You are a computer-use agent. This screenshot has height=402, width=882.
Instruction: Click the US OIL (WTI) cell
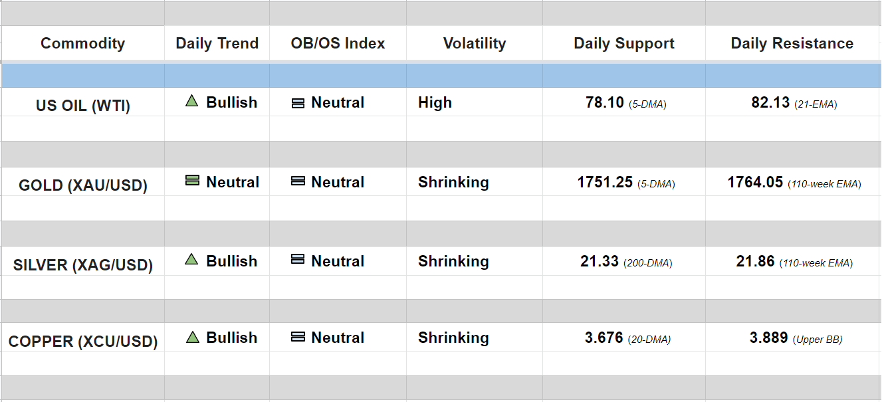83,106
